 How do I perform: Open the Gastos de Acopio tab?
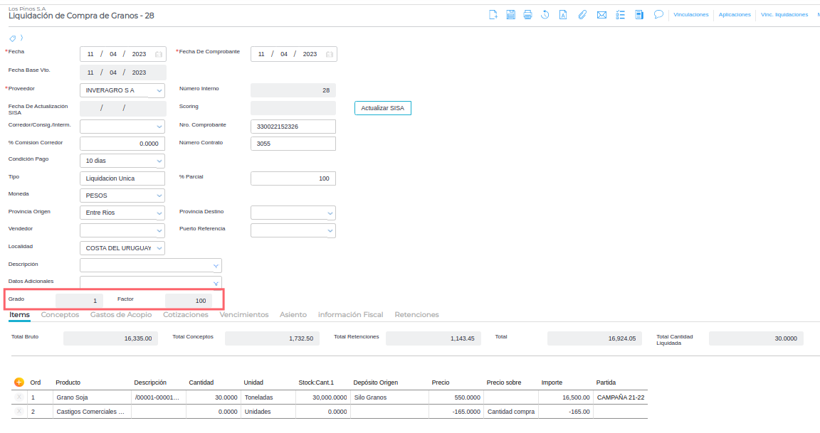click(121, 314)
